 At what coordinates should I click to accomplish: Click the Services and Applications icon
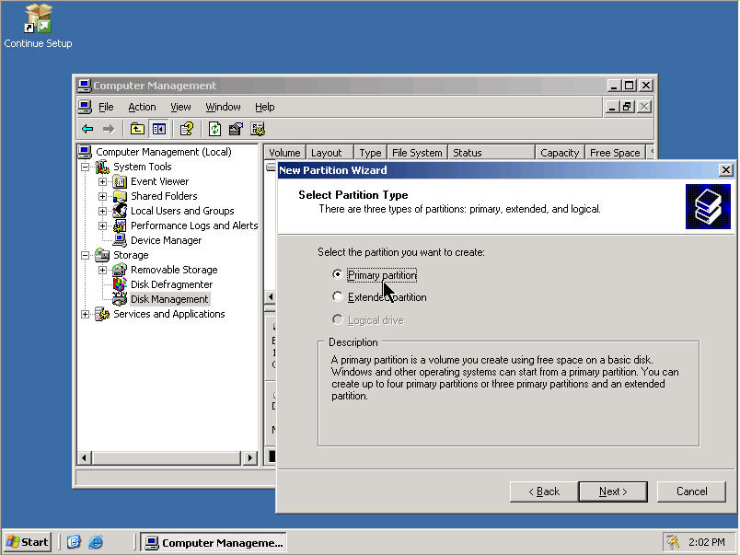click(102, 314)
